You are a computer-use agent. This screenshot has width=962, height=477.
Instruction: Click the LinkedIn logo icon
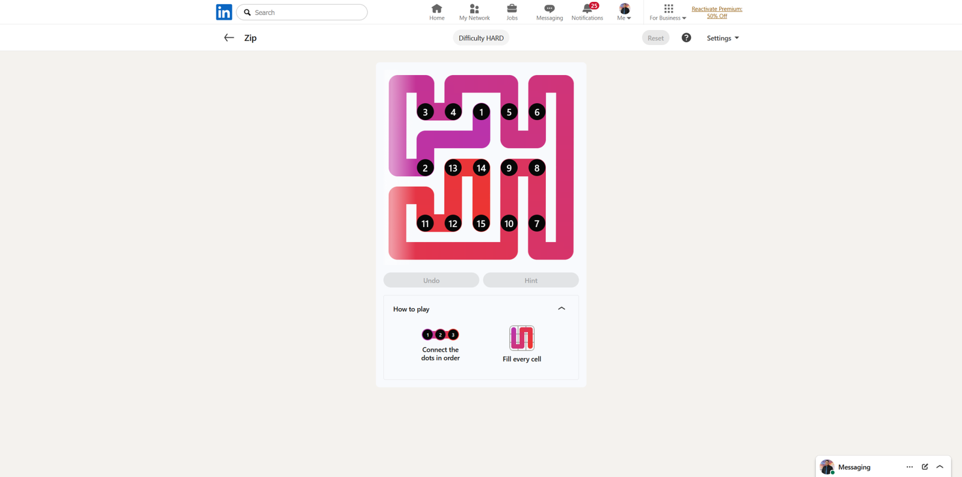(224, 12)
